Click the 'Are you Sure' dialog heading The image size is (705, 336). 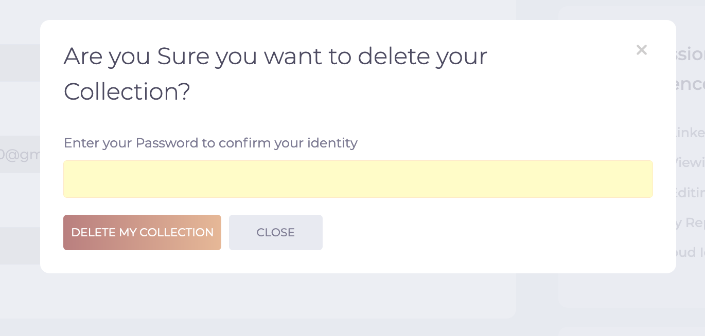point(275,57)
